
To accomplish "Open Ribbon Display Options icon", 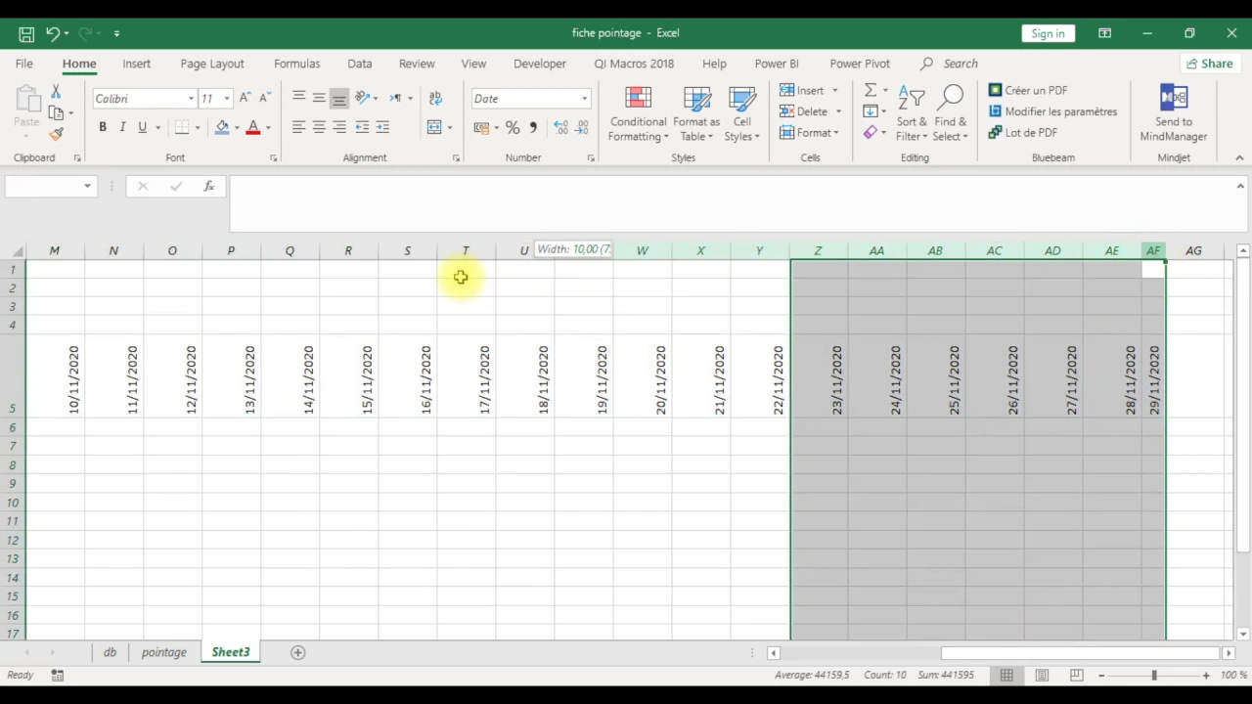I will [1104, 33].
